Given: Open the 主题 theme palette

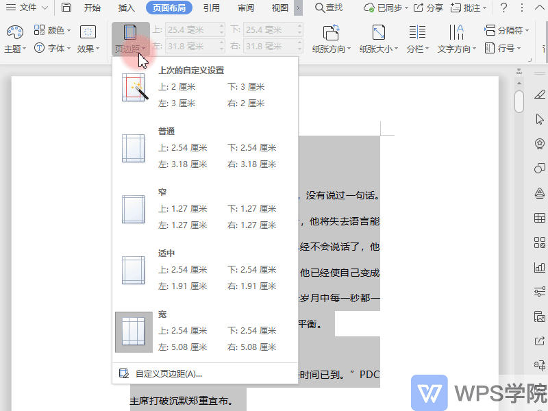Looking at the screenshot, I should [x=15, y=39].
